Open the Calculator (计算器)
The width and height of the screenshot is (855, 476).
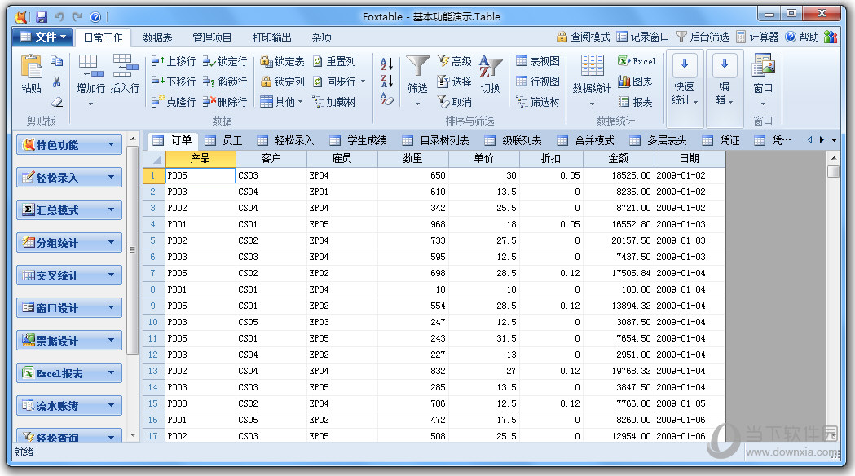coord(757,37)
